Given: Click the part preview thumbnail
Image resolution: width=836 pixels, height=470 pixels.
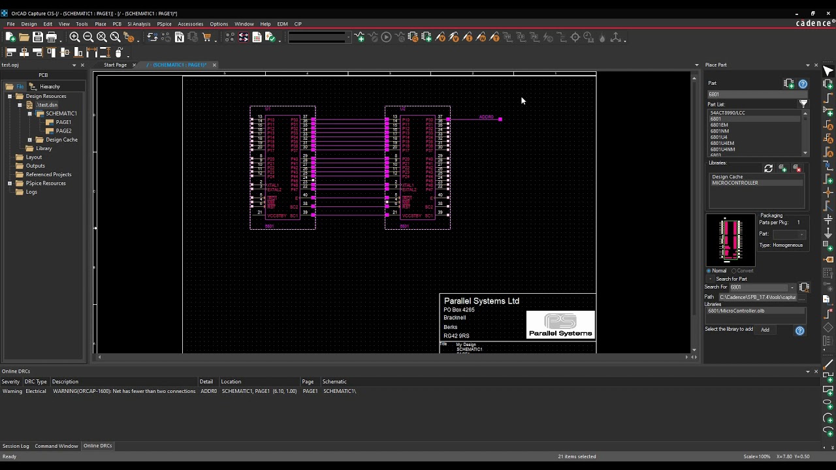Looking at the screenshot, I should pyautogui.click(x=731, y=240).
